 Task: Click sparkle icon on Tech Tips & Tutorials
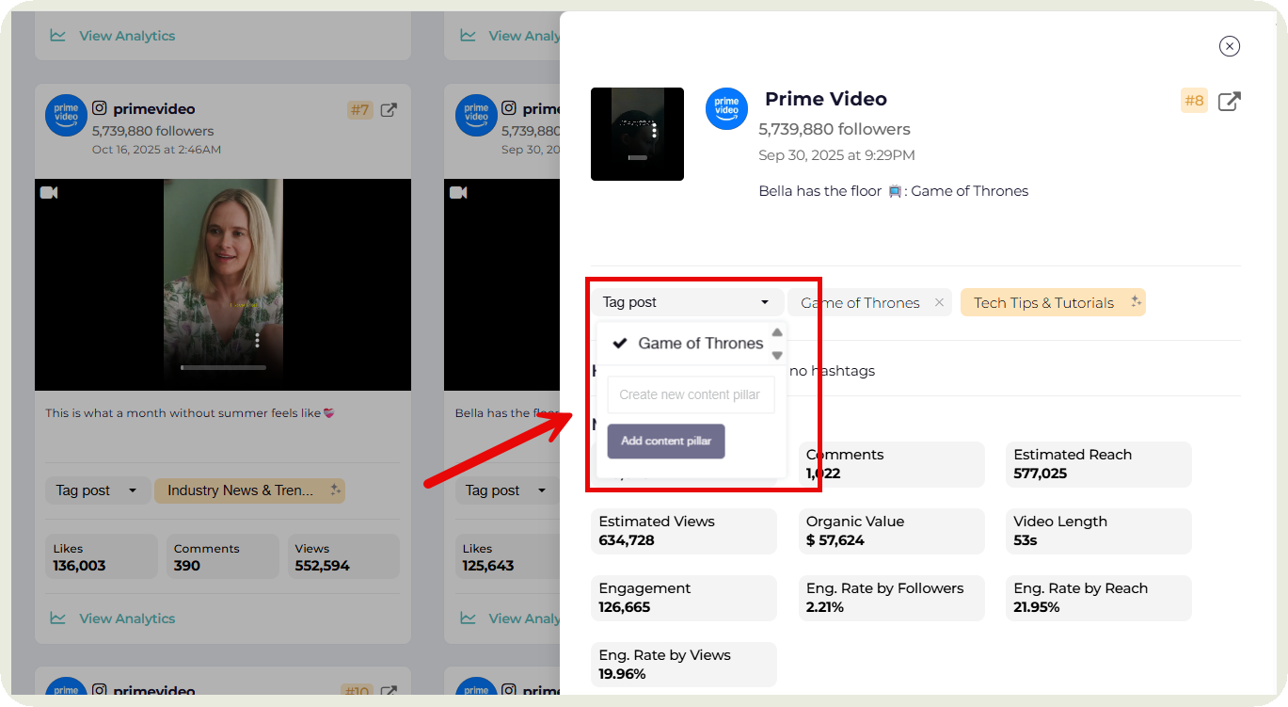(x=1136, y=302)
